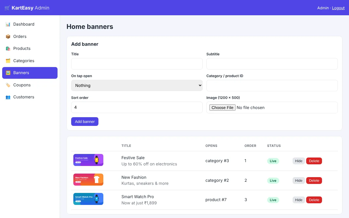Screen dimensions: 349x218
Task: Open the Customers sidebar item
Action: pos(30,97)
